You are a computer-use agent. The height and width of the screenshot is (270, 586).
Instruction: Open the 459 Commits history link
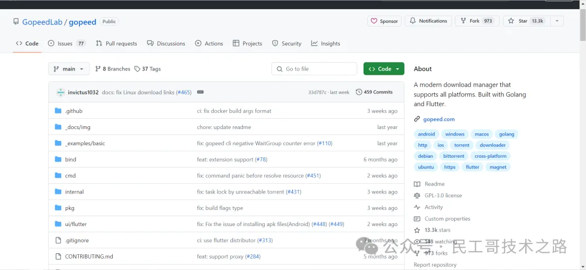click(x=374, y=92)
